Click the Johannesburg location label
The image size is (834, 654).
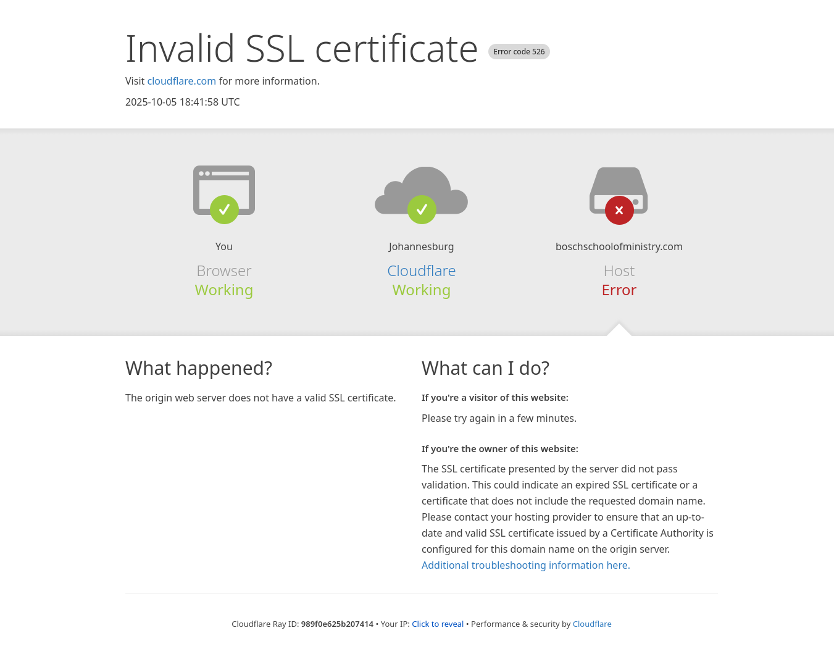[421, 246]
